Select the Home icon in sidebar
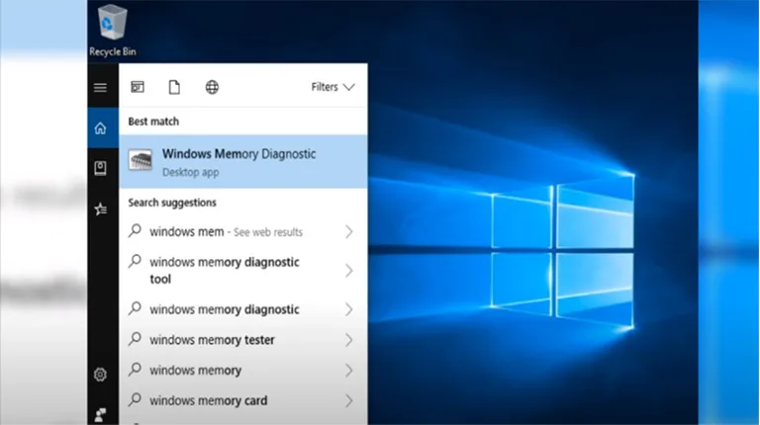The width and height of the screenshot is (760, 425). 100,128
